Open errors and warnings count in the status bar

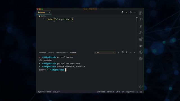point(56,92)
